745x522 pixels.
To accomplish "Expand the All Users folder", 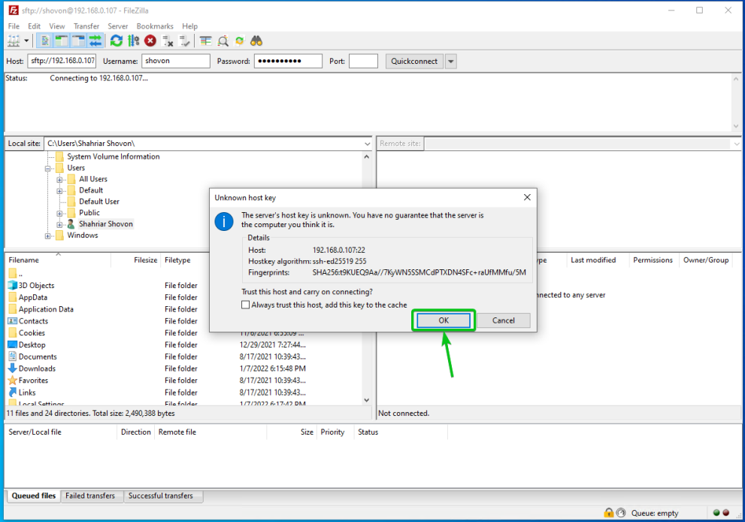I will click(59, 180).
